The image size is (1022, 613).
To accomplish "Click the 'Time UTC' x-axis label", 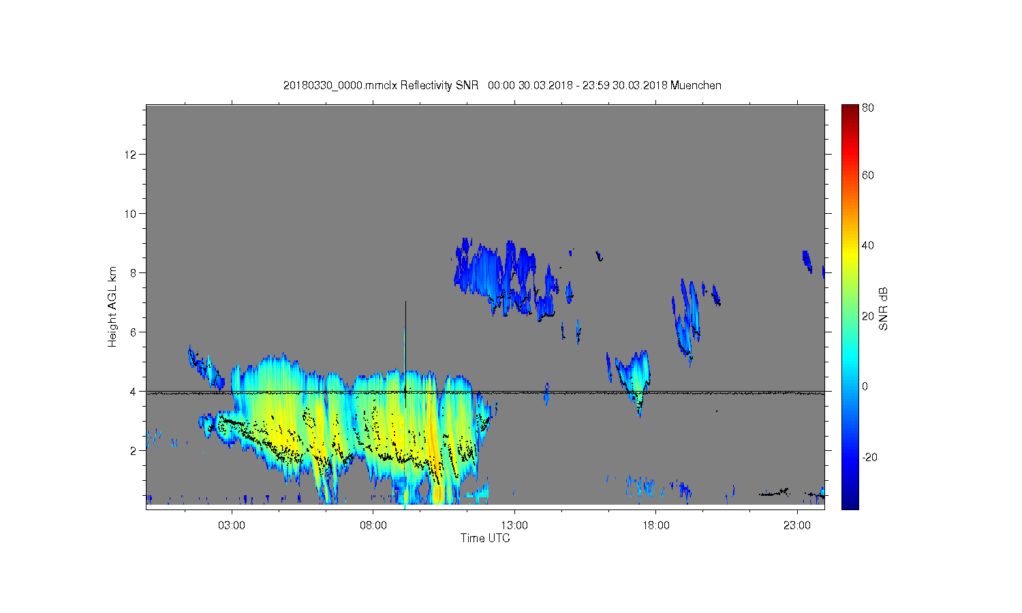I will click(x=485, y=538).
